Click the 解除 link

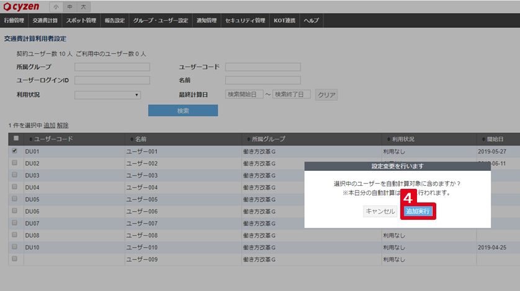(x=63, y=126)
